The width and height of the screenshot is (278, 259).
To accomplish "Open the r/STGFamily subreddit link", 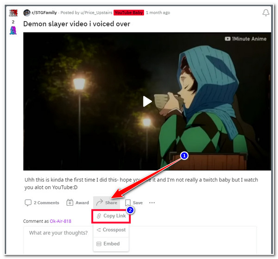I will point(44,13).
